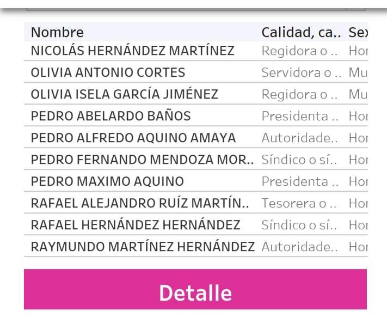The width and height of the screenshot is (387, 329).
Task: Select the name OLIVIA ISELA GARCÍA JIMÉNEZ
Action: (124, 94)
